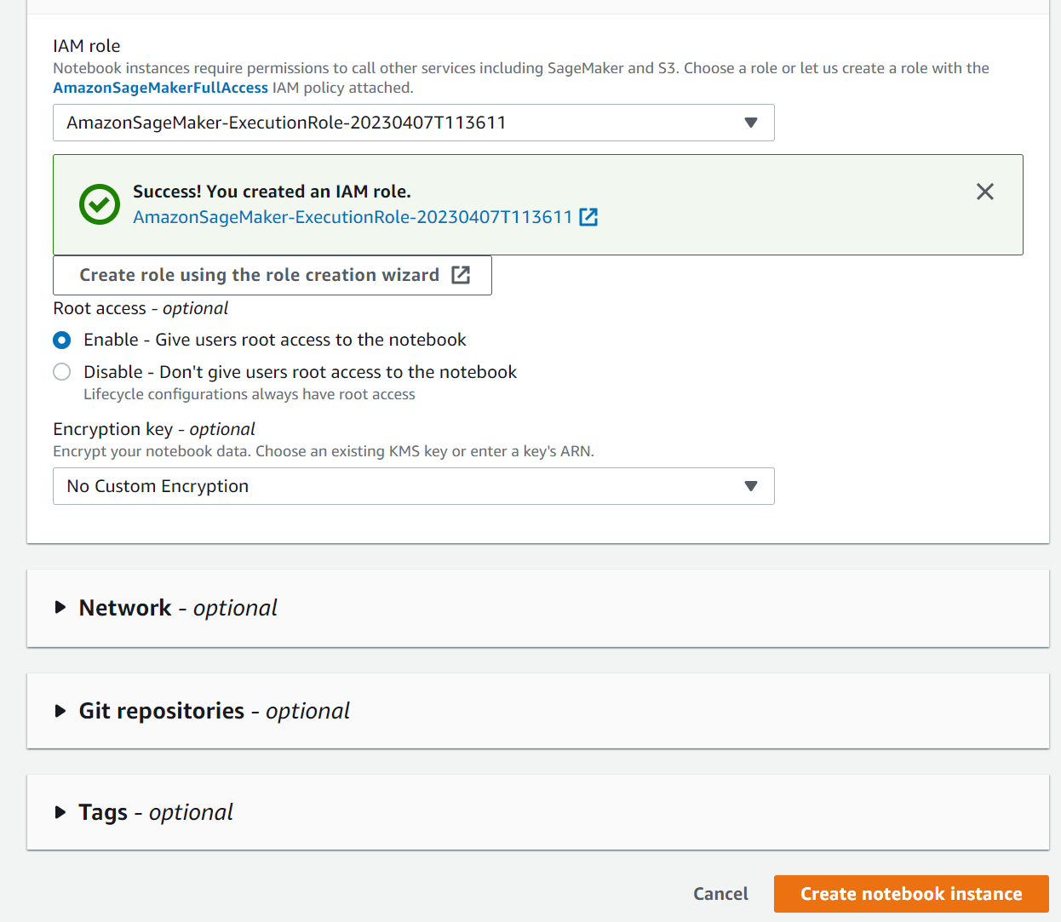Image resolution: width=1061 pixels, height=922 pixels.
Task: Click the dropdown arrow on IAM role selector
Action: (751, 123)
